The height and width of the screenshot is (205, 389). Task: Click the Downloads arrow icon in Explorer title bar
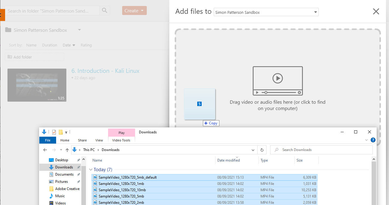point(44,132)
